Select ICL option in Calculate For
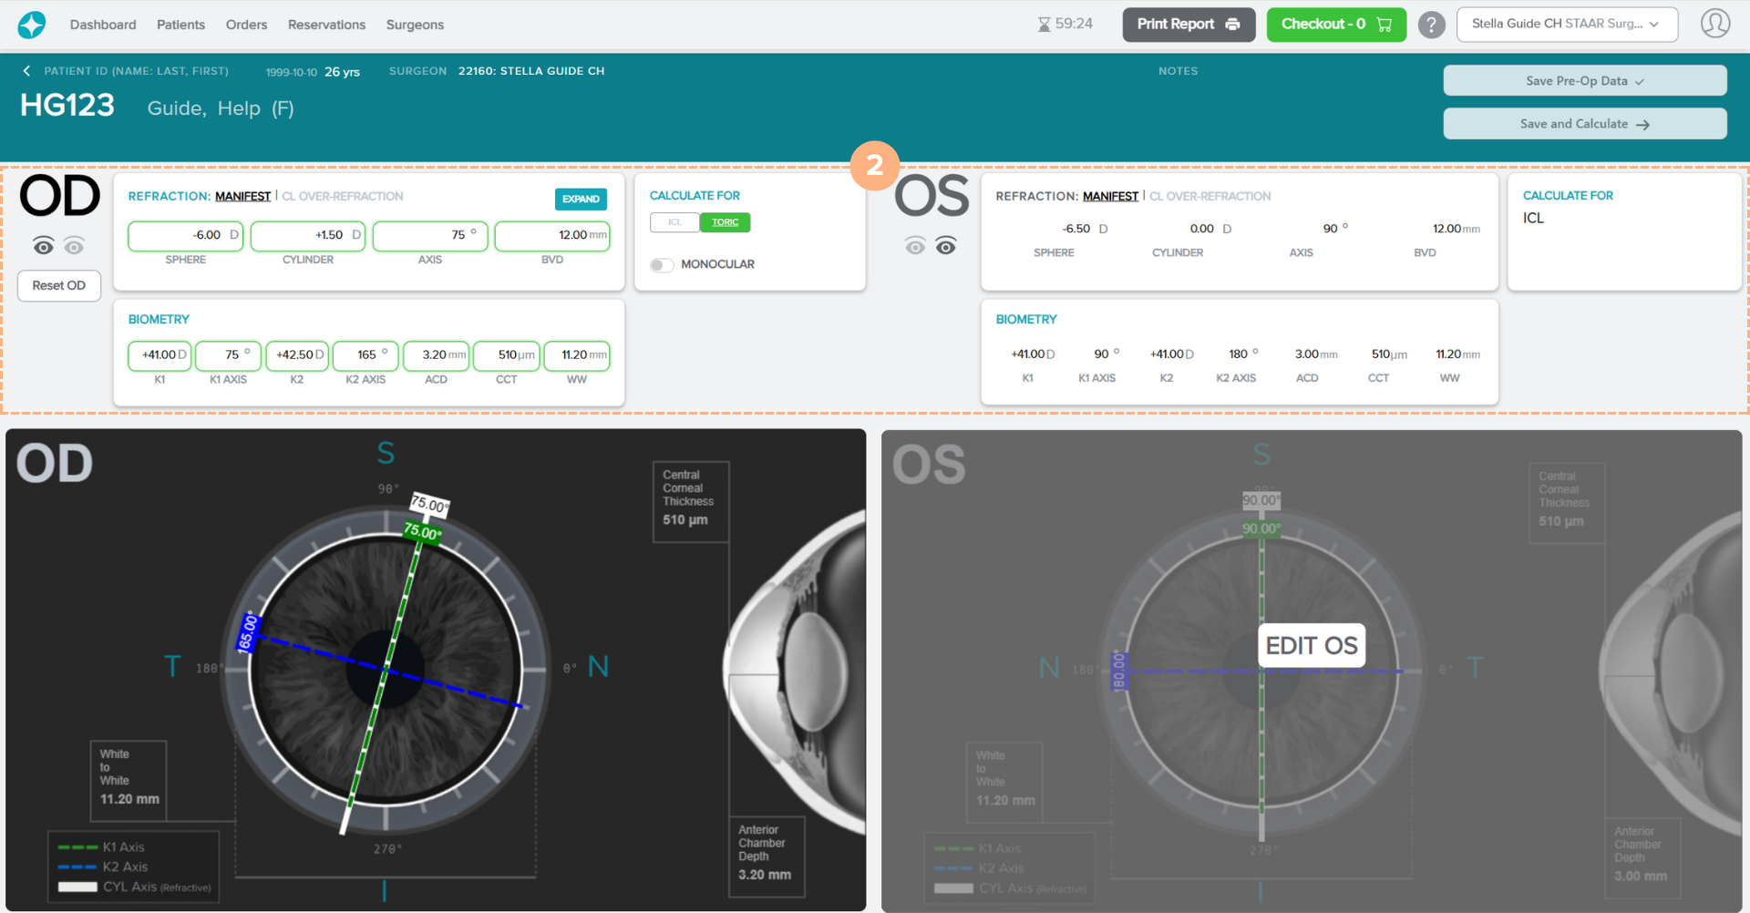The height and width of the screenshot is (913, 1750). pos(674,222)
